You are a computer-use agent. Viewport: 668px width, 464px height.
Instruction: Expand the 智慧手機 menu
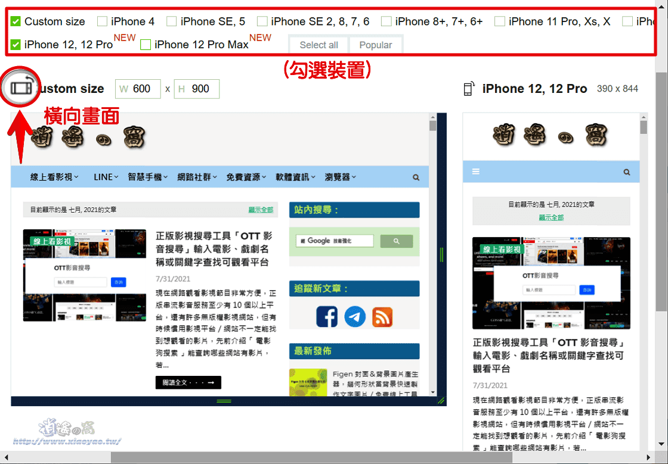[147, 177]
